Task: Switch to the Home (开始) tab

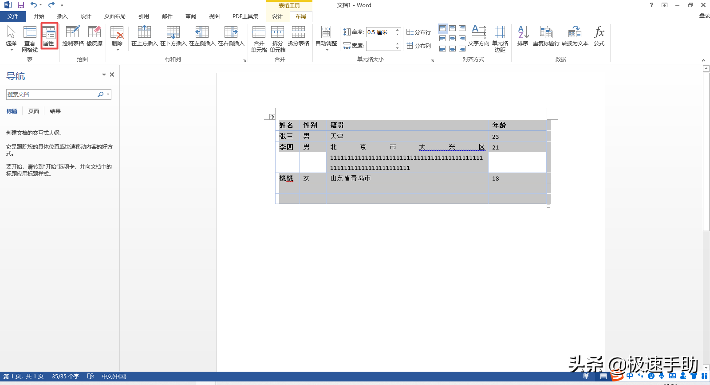Action: pos(39,16)
